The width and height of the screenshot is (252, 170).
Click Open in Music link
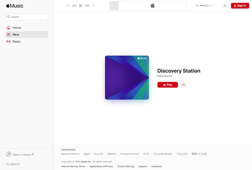(x=20, y=154)
